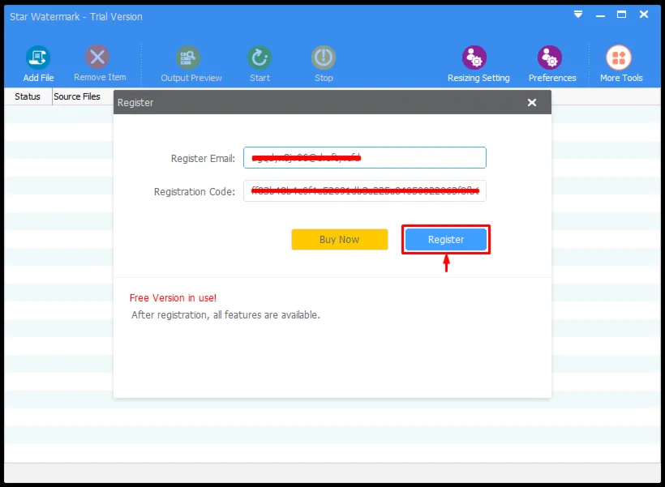The width and height of the screenshot is (665, 487).
Task: Select the Status column header
Action: click(x=28, y=96)
